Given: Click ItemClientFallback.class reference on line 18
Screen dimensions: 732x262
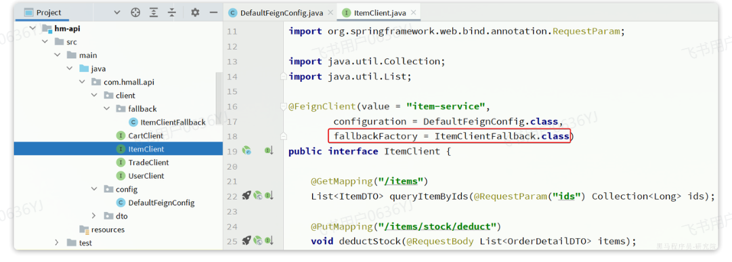Looking at the screenshot, I should tap(502, 136).
